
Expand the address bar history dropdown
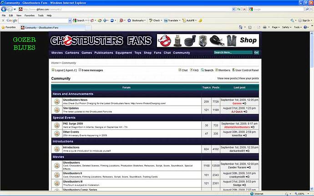pyautogui.click(x=234, y=9)
